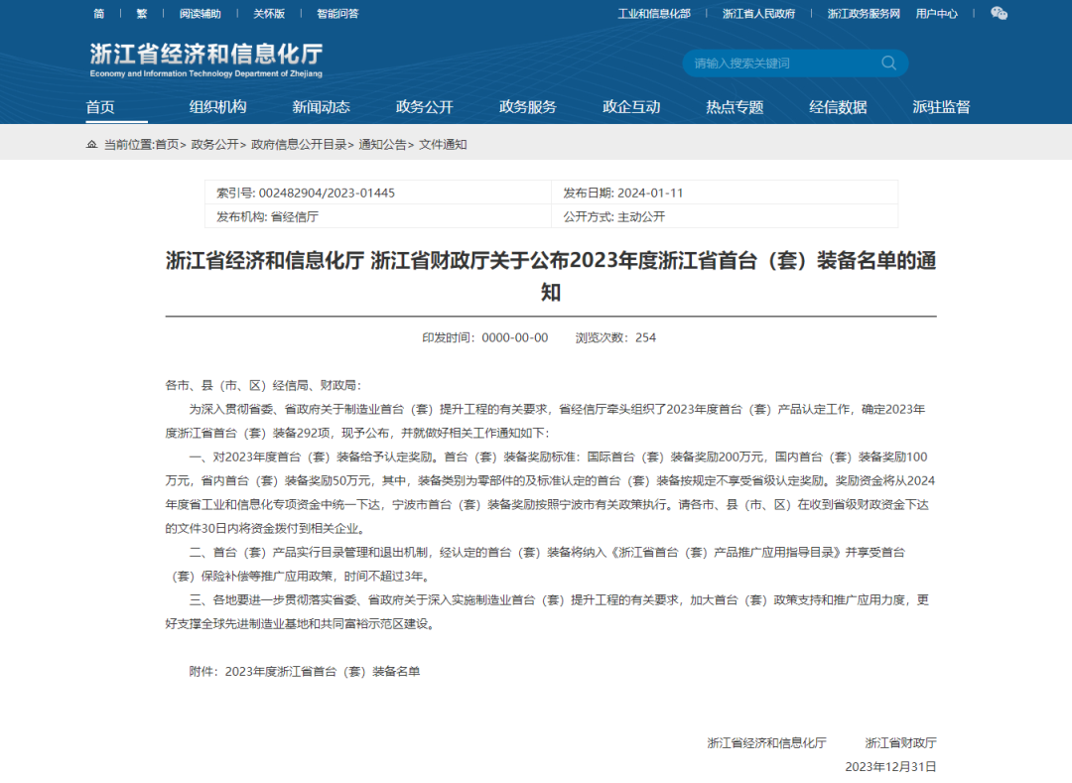Visit 工业和信息化部 link
Image resolution: width=1072 pixels, height=783 pixels.
[x=654, y=14]
